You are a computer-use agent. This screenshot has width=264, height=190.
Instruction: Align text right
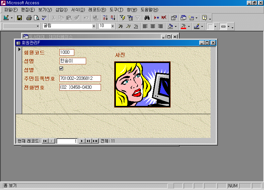pyautogui.click(x=160, y=26)
